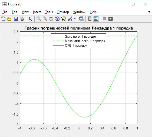Click the x-axis tick label 0
The height and width of the screenshot is (137, 152).
(x=79, y=128)
